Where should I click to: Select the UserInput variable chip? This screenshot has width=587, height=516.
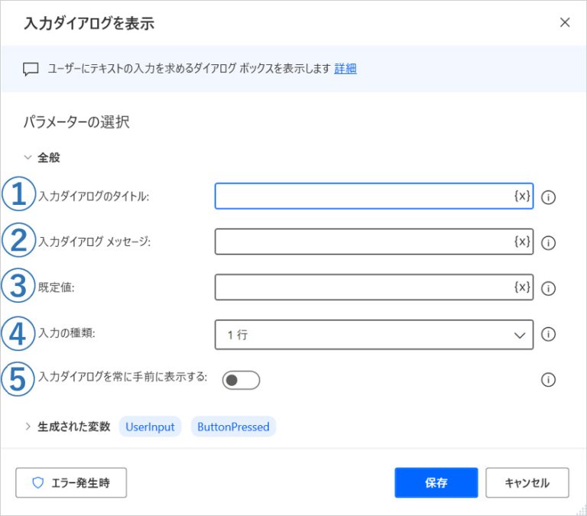coord(150,427)
